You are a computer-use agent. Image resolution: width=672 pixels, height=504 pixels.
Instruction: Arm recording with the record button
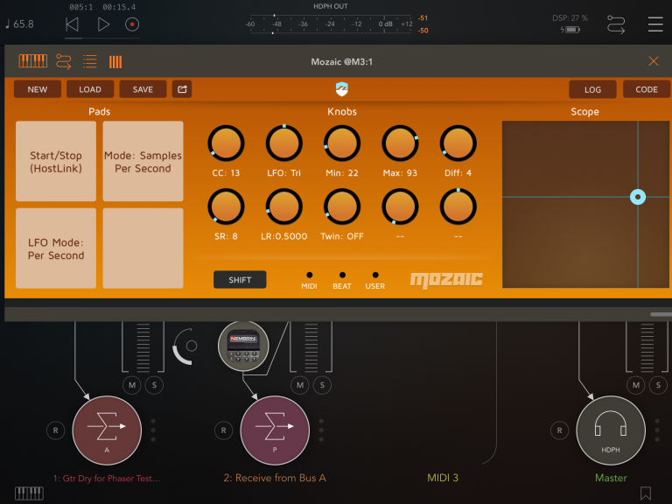click(132, 24)
